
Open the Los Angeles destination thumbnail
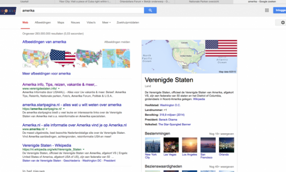[x=190, y=145]
